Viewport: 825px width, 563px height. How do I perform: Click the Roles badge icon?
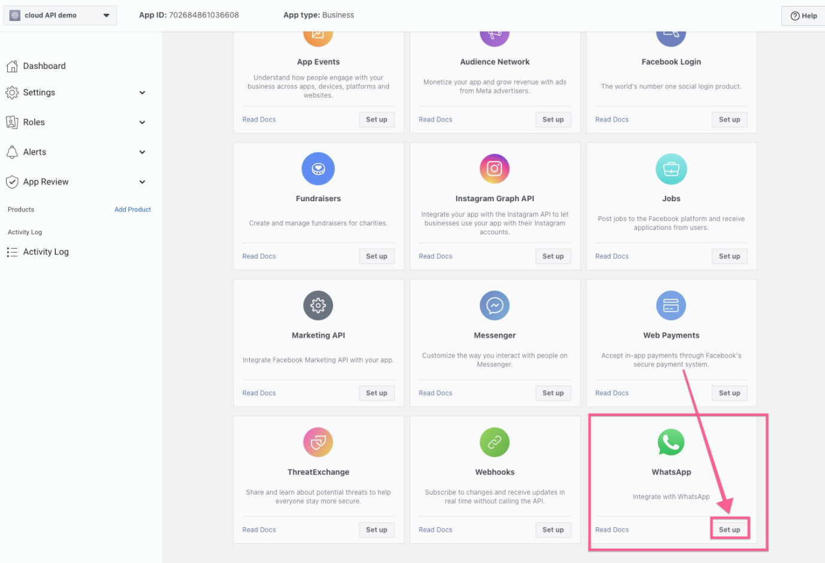[x=12, y=122]
